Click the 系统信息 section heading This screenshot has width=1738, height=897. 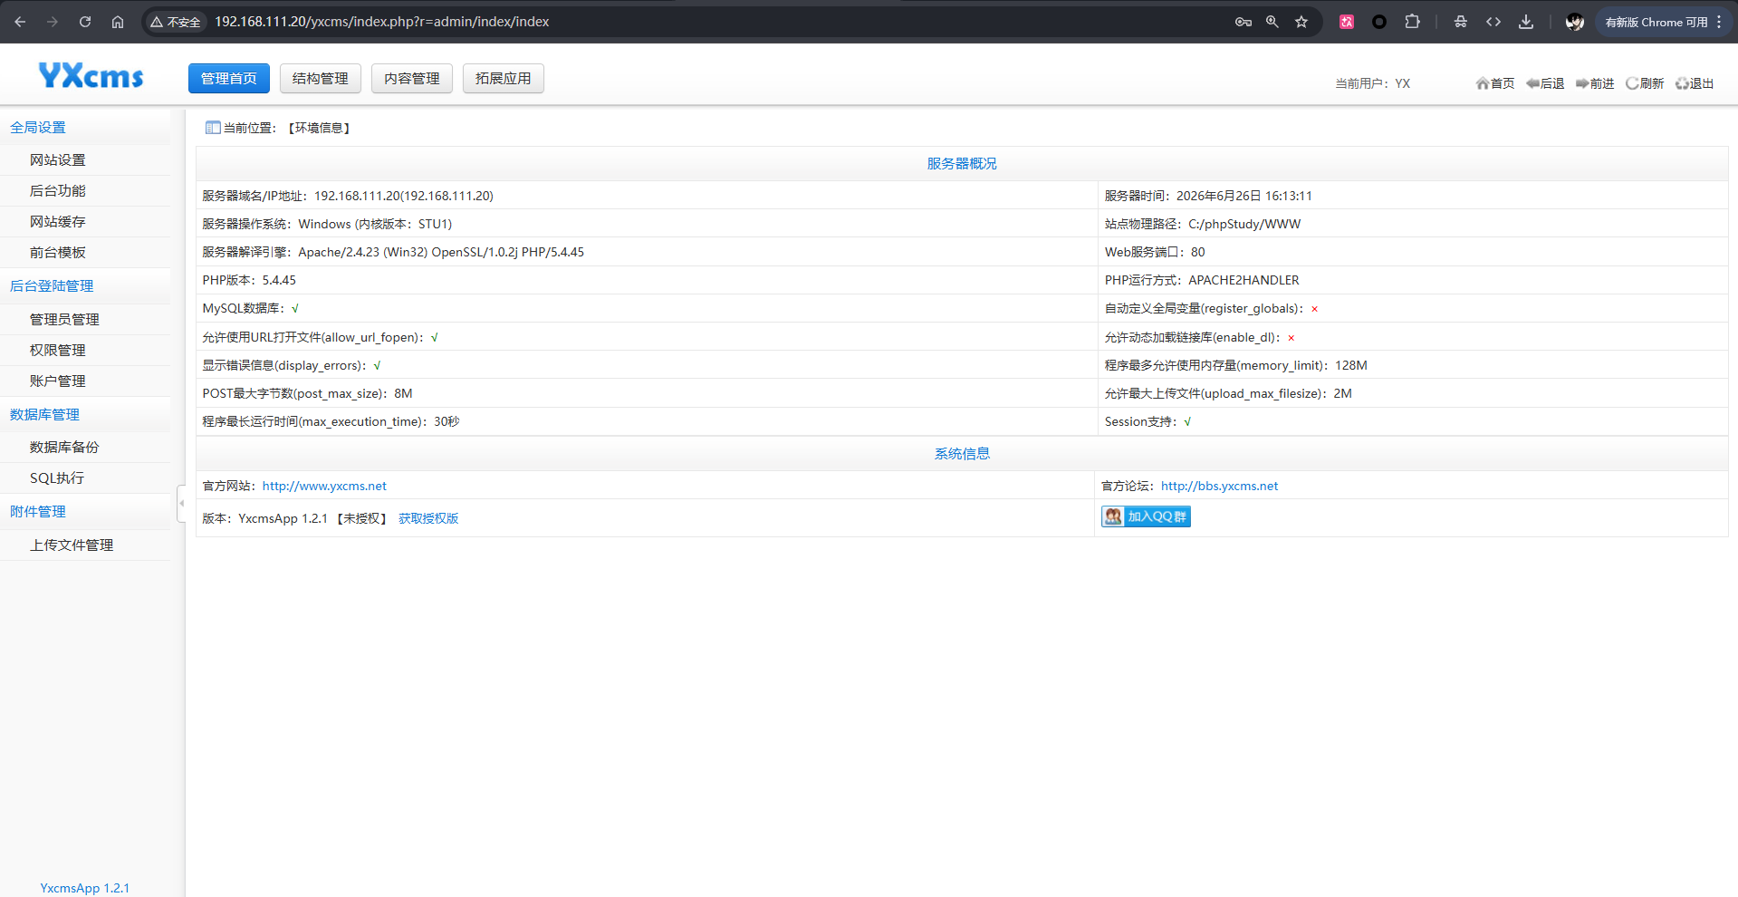pos(962,454)
